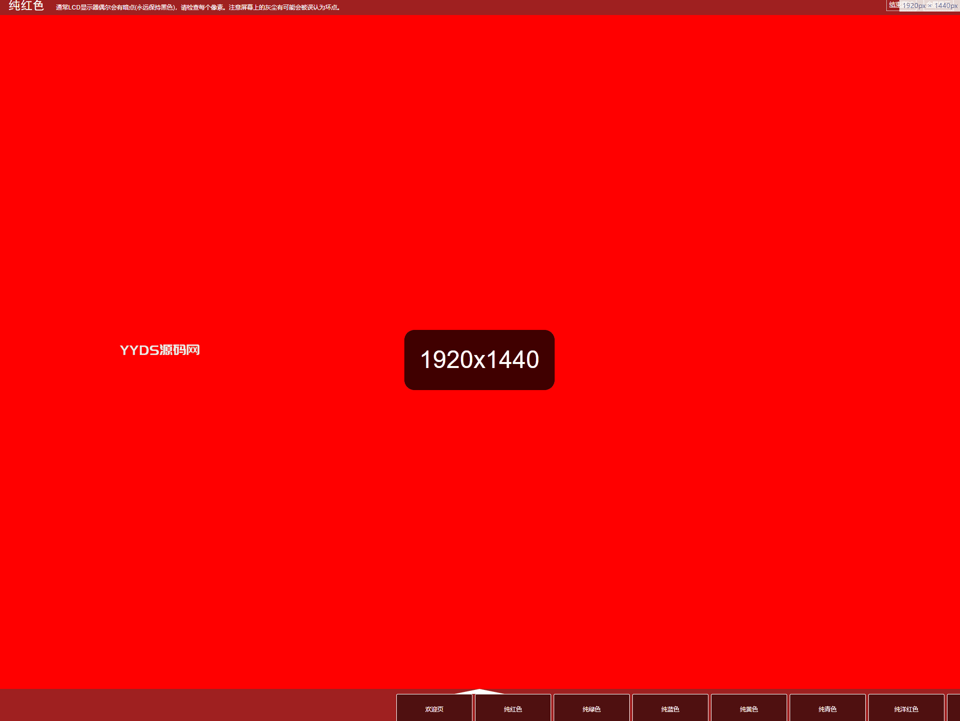Select the 纯红色 test tab
Viewport: 960px width, 721px height.
pos(513,707)
